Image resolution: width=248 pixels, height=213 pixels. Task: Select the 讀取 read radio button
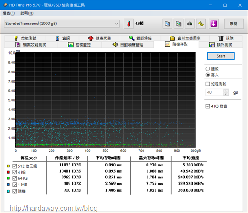[x=208, y=69]
